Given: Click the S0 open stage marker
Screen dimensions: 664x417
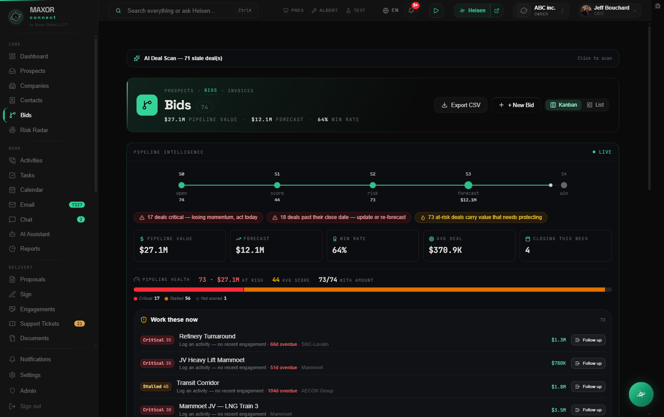Looking at the screenshot, I should [x=181, y=185].
